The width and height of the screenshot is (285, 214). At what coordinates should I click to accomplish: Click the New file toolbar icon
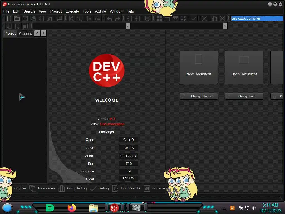pyautogui.click(x=9, y=19)
